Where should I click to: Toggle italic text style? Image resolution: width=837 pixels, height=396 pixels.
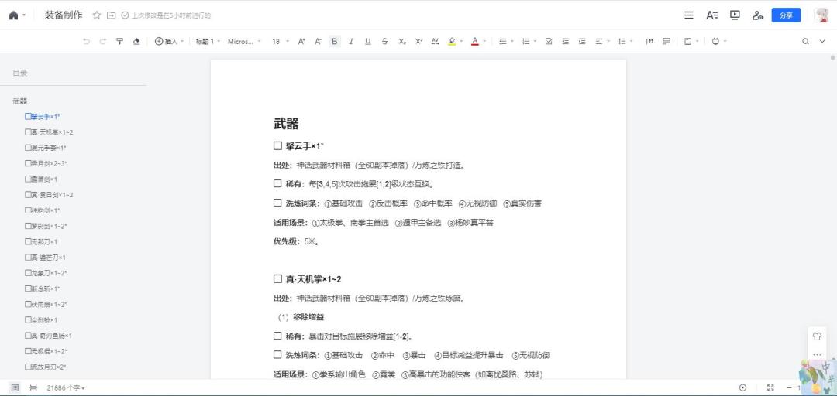click(351, 42)
